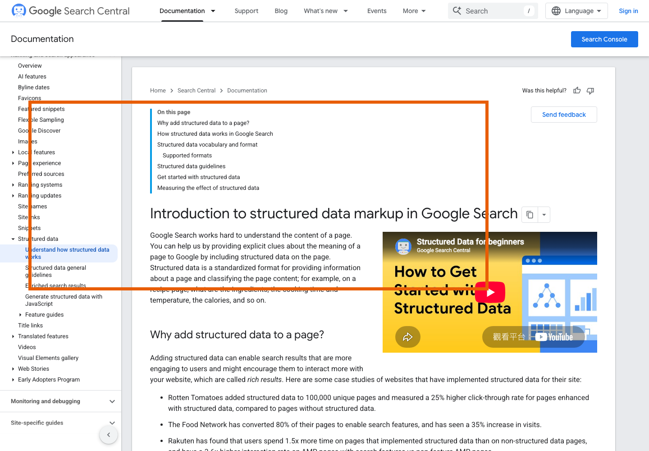Expand the Web Stories item
Screen dimensions: 649x451
(13, 369)
